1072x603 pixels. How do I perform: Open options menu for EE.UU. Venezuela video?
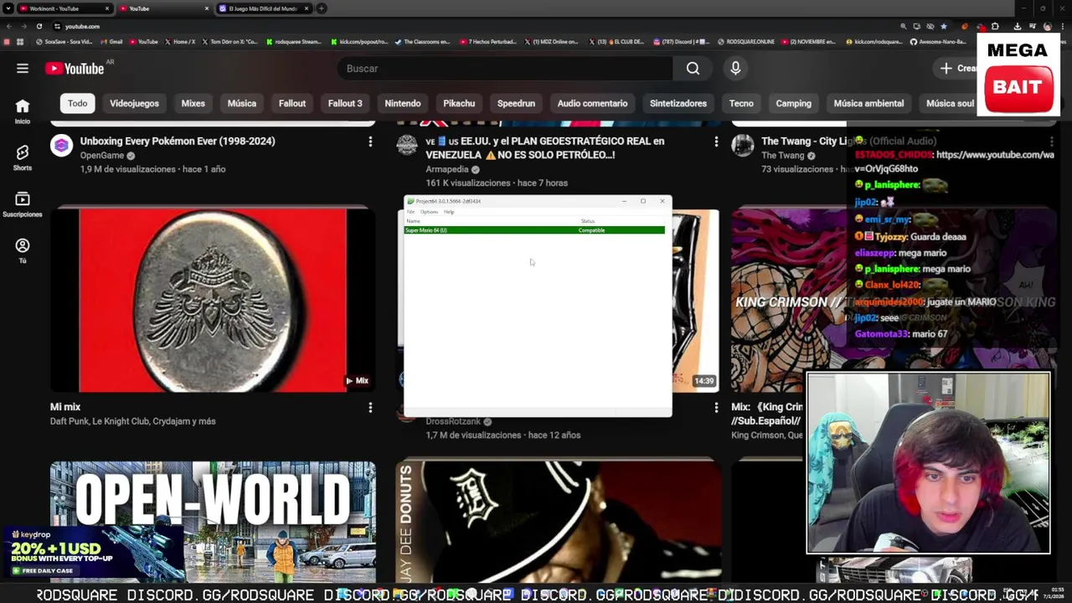(716, 142)
